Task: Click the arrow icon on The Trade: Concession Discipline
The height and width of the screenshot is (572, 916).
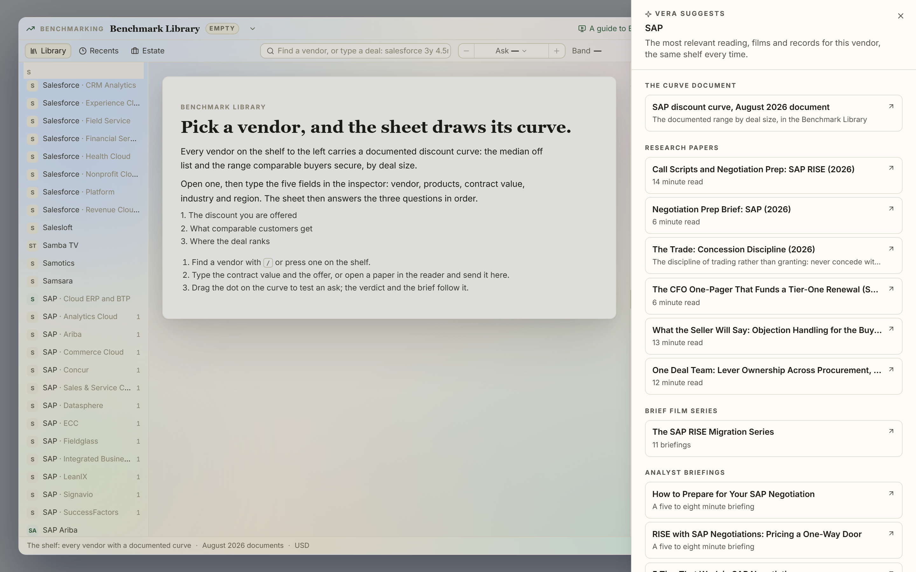Action: coord(891,249)
